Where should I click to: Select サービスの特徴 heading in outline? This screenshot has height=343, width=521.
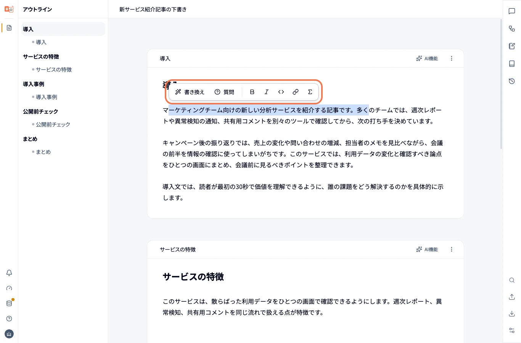click(x=41, y=56)
